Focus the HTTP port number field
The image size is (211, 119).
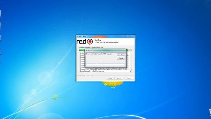pos(105,64)
